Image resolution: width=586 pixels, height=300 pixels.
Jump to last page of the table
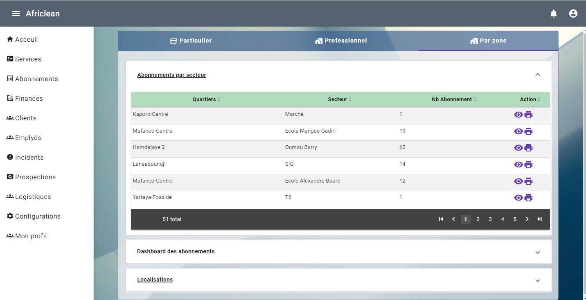click(x=540, y=219)
